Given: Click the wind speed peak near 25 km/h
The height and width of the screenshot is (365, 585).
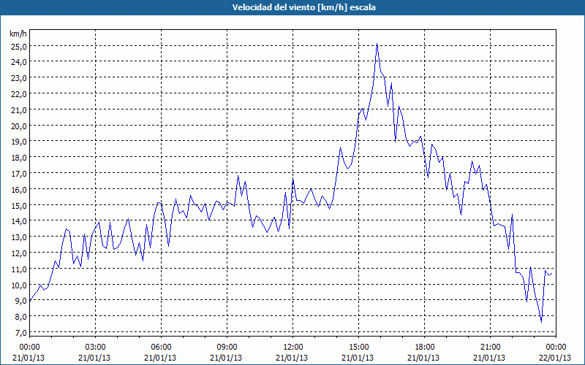Looking at the screenshot, I should click(x=377, y=44).
